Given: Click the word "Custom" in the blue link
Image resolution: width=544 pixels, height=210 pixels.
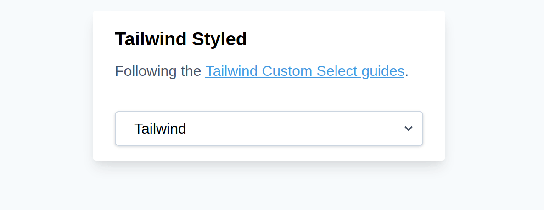Looking at the screenshot, I should coord(287,71).
